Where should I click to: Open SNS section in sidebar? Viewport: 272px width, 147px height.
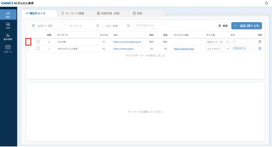coord(8,26)
